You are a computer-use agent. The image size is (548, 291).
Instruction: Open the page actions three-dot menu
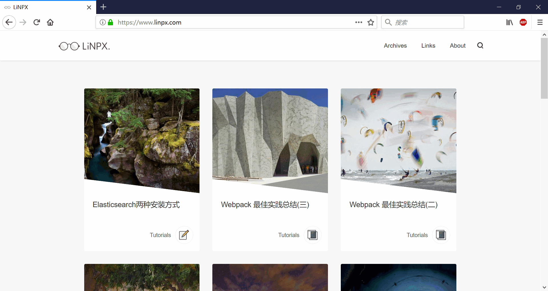tap(358, 22)
